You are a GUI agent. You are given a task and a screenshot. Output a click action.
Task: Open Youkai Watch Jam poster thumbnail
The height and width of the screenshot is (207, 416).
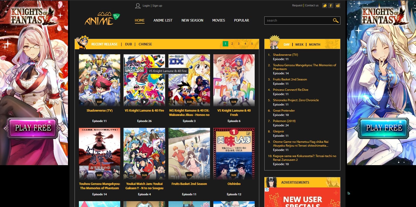144,154
